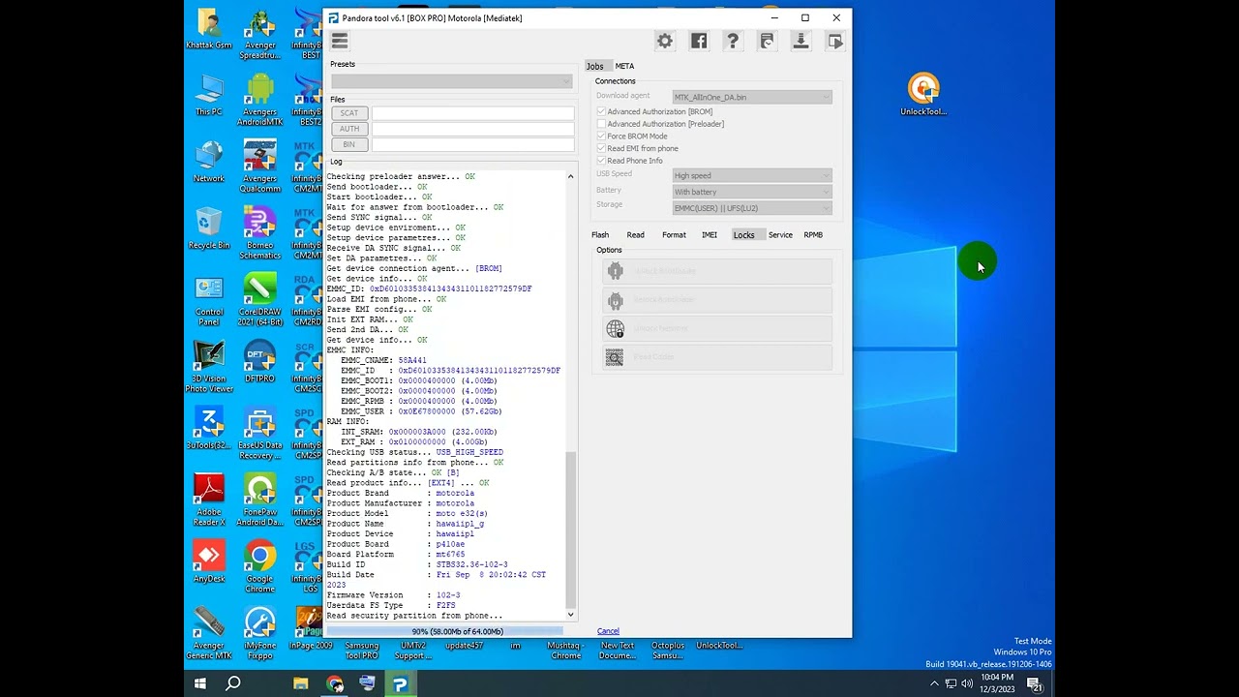Open Pandora settings gear icon
The width and height of the screenshot is (1239, 697).
click(664, 41)
